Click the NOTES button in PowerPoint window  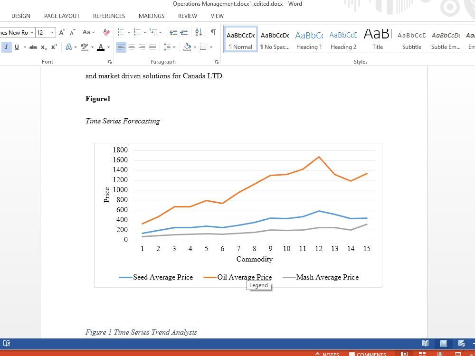[327, 354]
